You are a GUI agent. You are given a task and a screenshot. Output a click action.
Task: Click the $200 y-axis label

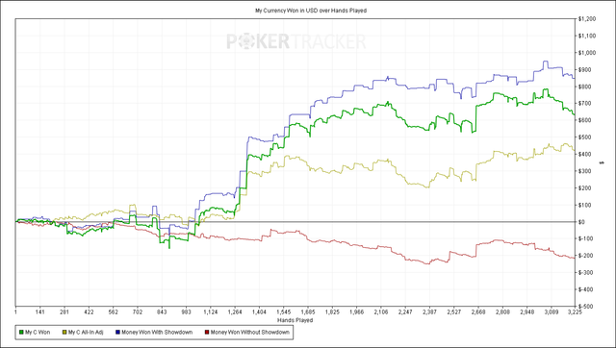(x=584, y=187)
